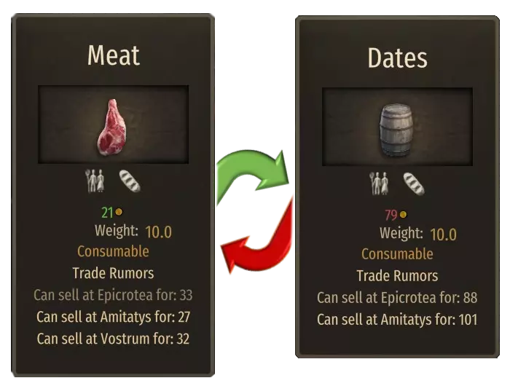Select the Meat title text
This screenshot has width=510, height=386.
[x=114, y=55]
